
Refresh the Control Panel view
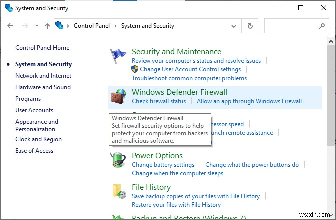(250, 26)
